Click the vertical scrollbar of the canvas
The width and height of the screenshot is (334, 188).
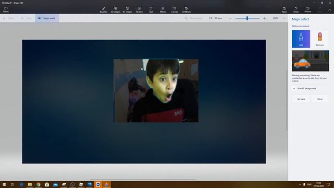(287, 100)
